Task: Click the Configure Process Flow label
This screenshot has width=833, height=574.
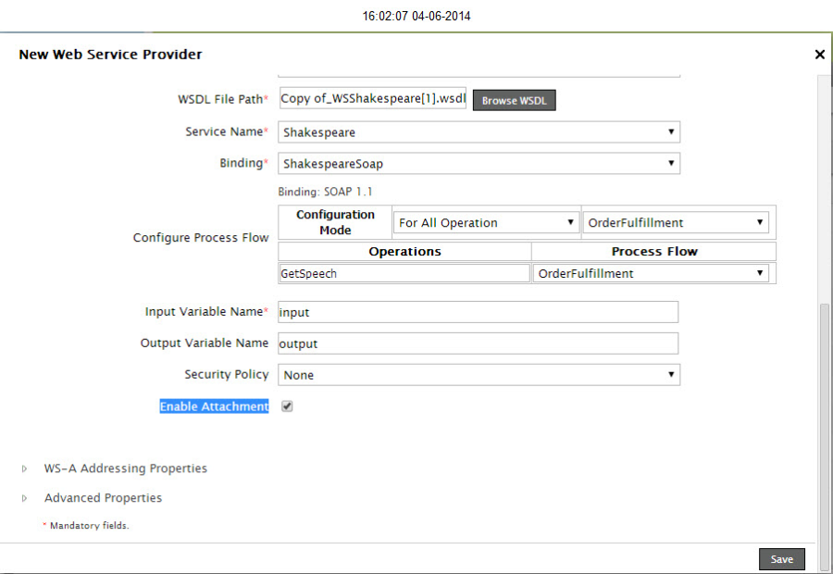Action: (201, 238)
